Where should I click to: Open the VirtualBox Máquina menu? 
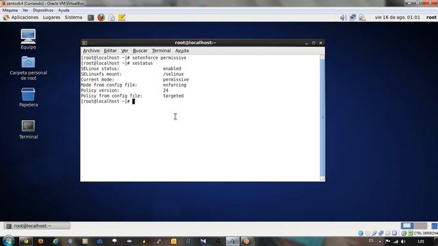[x=10, y=10]
